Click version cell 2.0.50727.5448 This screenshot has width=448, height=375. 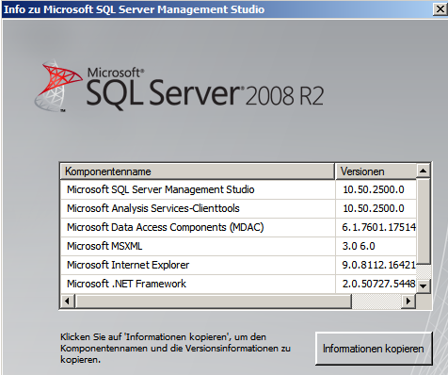click(x=376, y=284)
